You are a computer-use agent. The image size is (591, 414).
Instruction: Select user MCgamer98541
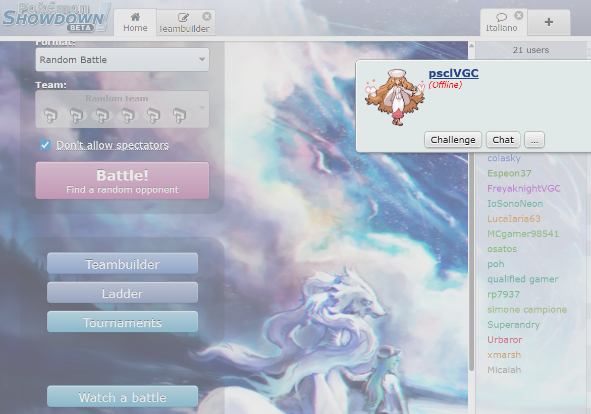click(x=523, y=234)
